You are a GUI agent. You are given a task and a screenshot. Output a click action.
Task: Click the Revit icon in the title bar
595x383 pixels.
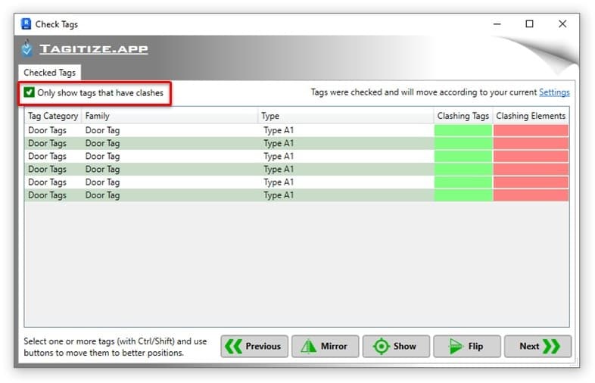tap(26, 24)
